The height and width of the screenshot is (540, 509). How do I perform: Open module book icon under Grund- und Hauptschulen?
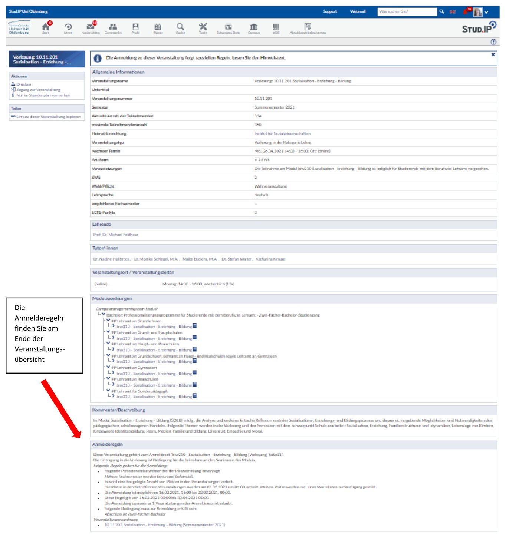click(x=195, y=338)
